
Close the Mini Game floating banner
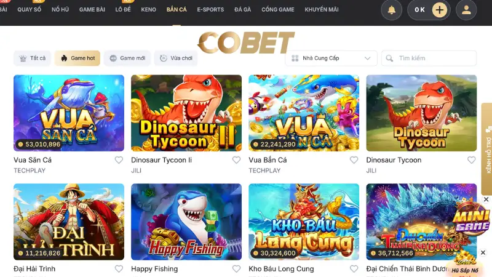(486, 199)
